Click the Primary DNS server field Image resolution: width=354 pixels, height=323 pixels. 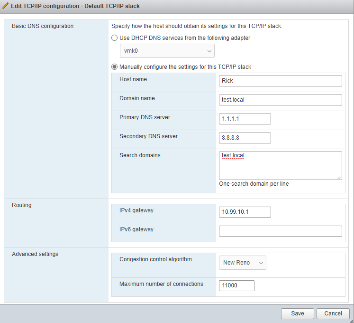[x=245, y=119]
